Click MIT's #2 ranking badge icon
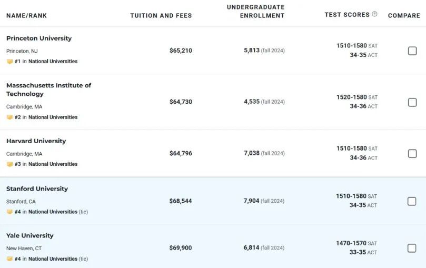 9,117
